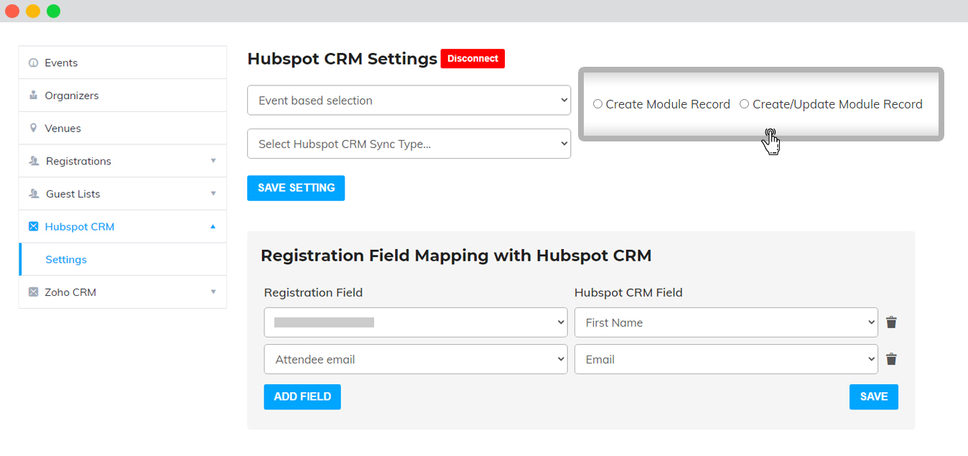Click the Hubspot CRM Field column label

tap(628, 293)
